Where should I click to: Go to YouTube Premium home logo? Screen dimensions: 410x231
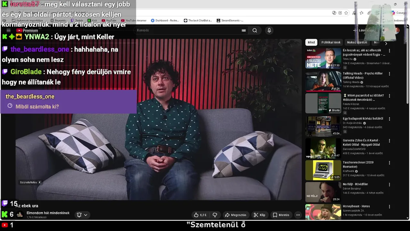pyautogui.click(x=27, y=30)
